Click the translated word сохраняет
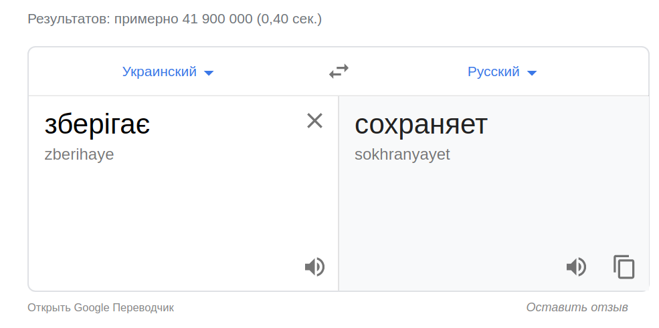The image size is (659, 328). 421,125
